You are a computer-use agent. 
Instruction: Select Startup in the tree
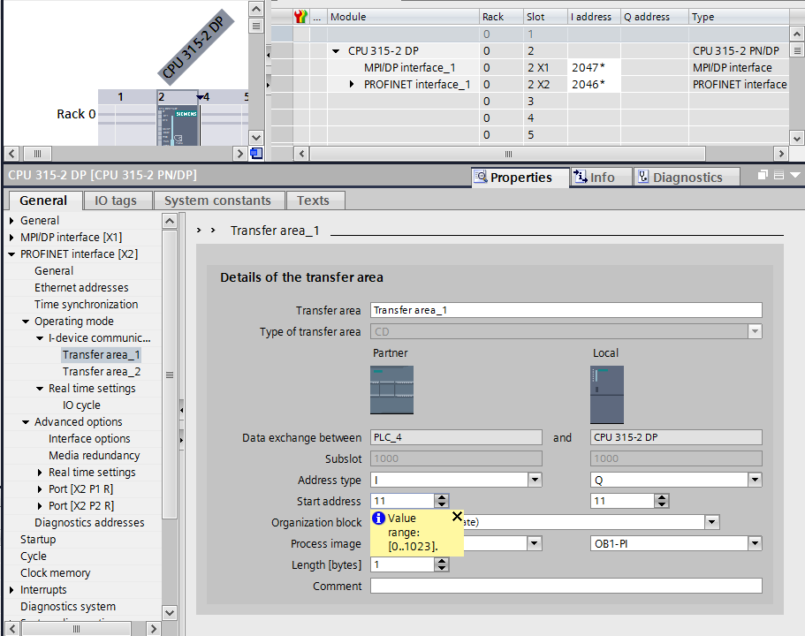tap(38, 540)
